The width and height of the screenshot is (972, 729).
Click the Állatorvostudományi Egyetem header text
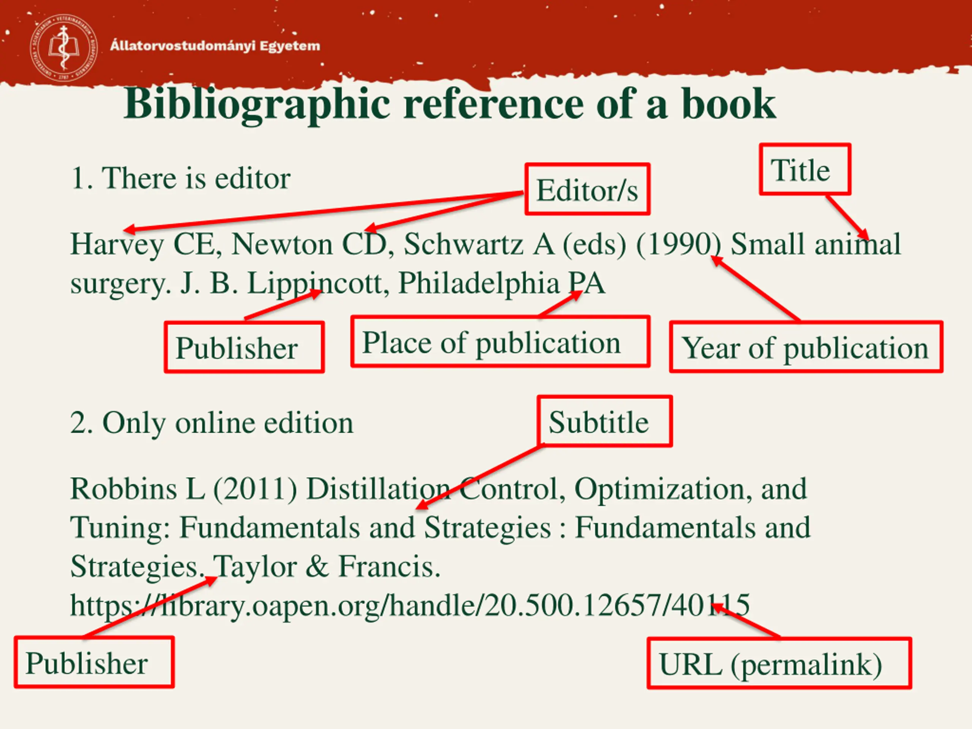[x=215, y=46]
